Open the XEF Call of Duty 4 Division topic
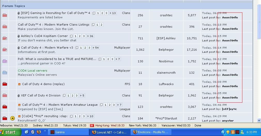Screen dimensions: 261x136 point(41,95)
